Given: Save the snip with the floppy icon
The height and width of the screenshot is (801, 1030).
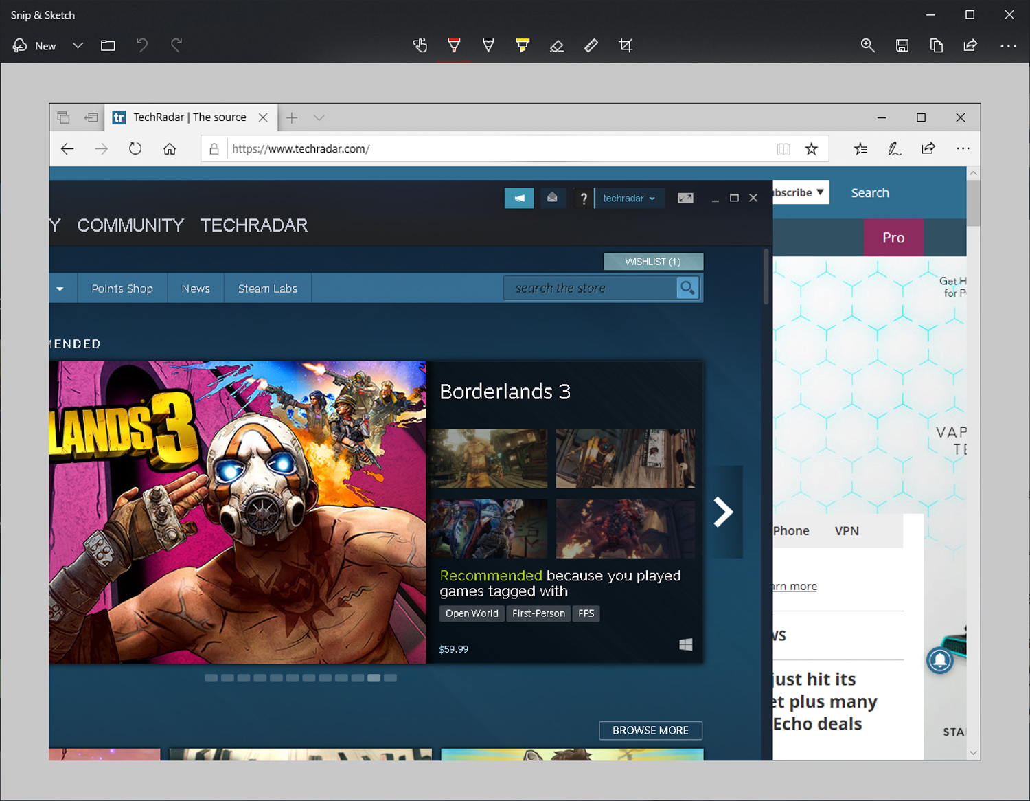Looking at the screenshot, I should tap(902, 46).
